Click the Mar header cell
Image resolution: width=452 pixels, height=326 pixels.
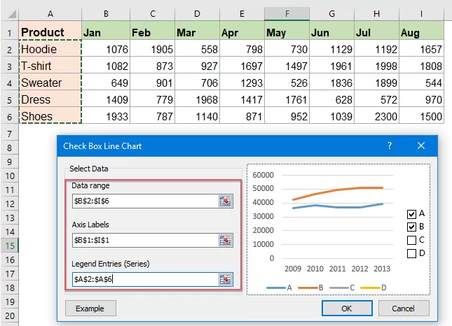tap(197, 30)
